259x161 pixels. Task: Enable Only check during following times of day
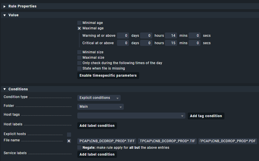[x=79, y=63]
